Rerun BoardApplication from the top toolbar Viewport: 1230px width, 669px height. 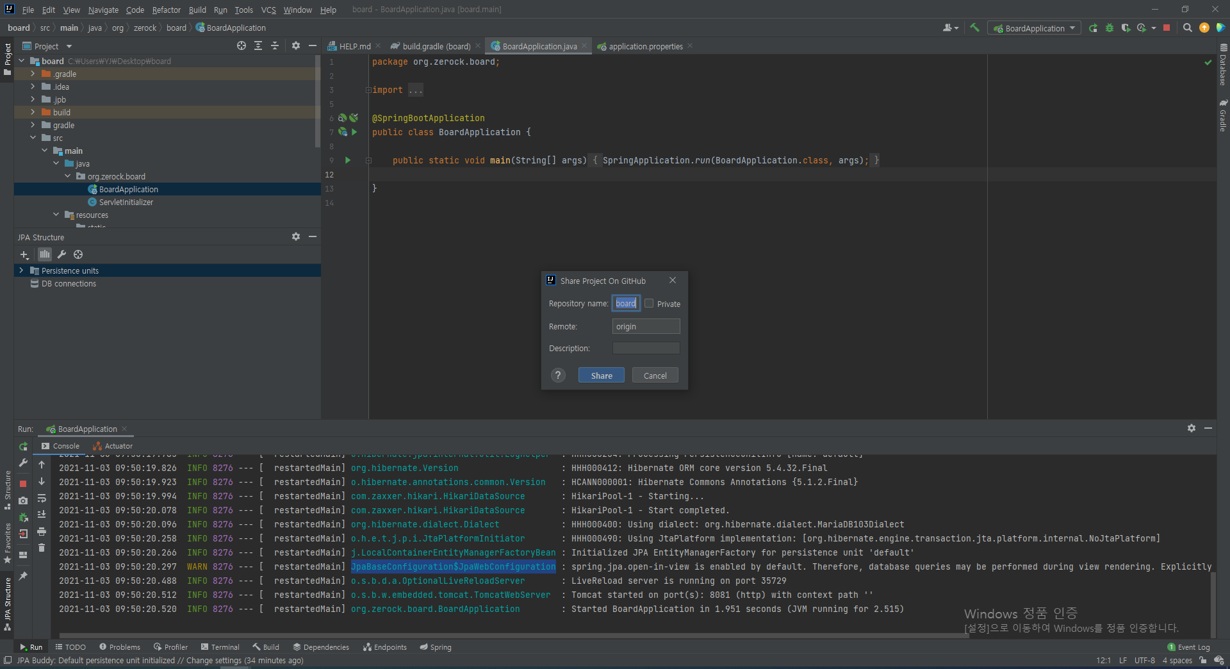point(1093,28)
